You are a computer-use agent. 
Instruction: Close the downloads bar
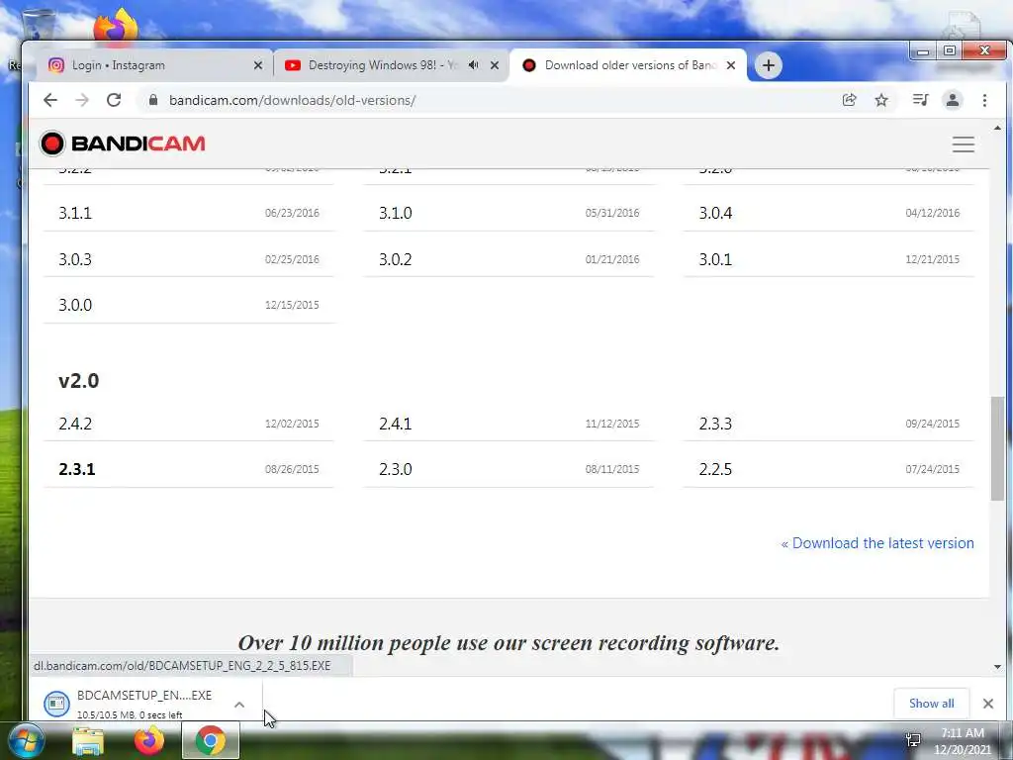point(988,704)
